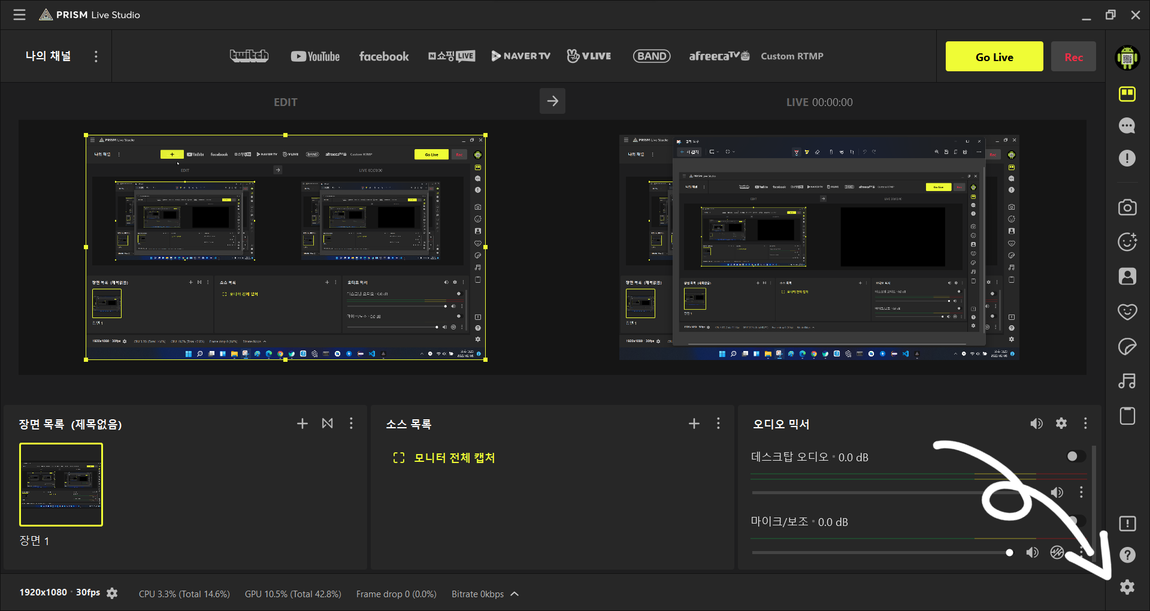Select the BAND platform
This screenshot has height=611, width=1150.
click(652, 56)
